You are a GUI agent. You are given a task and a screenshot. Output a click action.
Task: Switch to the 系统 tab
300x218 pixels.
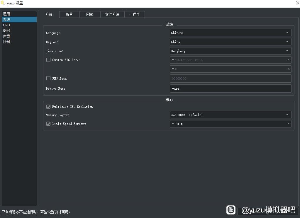tap(49, 14)
